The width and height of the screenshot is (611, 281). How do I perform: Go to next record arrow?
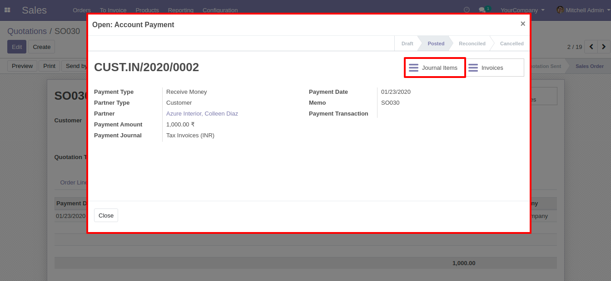click(604, 47)
